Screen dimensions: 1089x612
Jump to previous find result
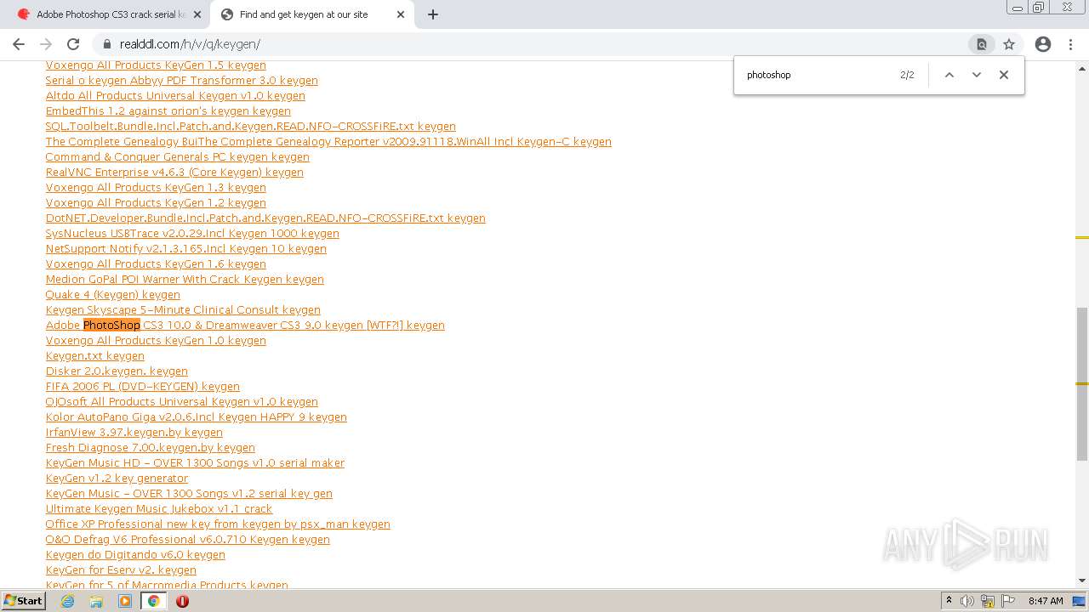pyautogui.click(x=949, y=75)
